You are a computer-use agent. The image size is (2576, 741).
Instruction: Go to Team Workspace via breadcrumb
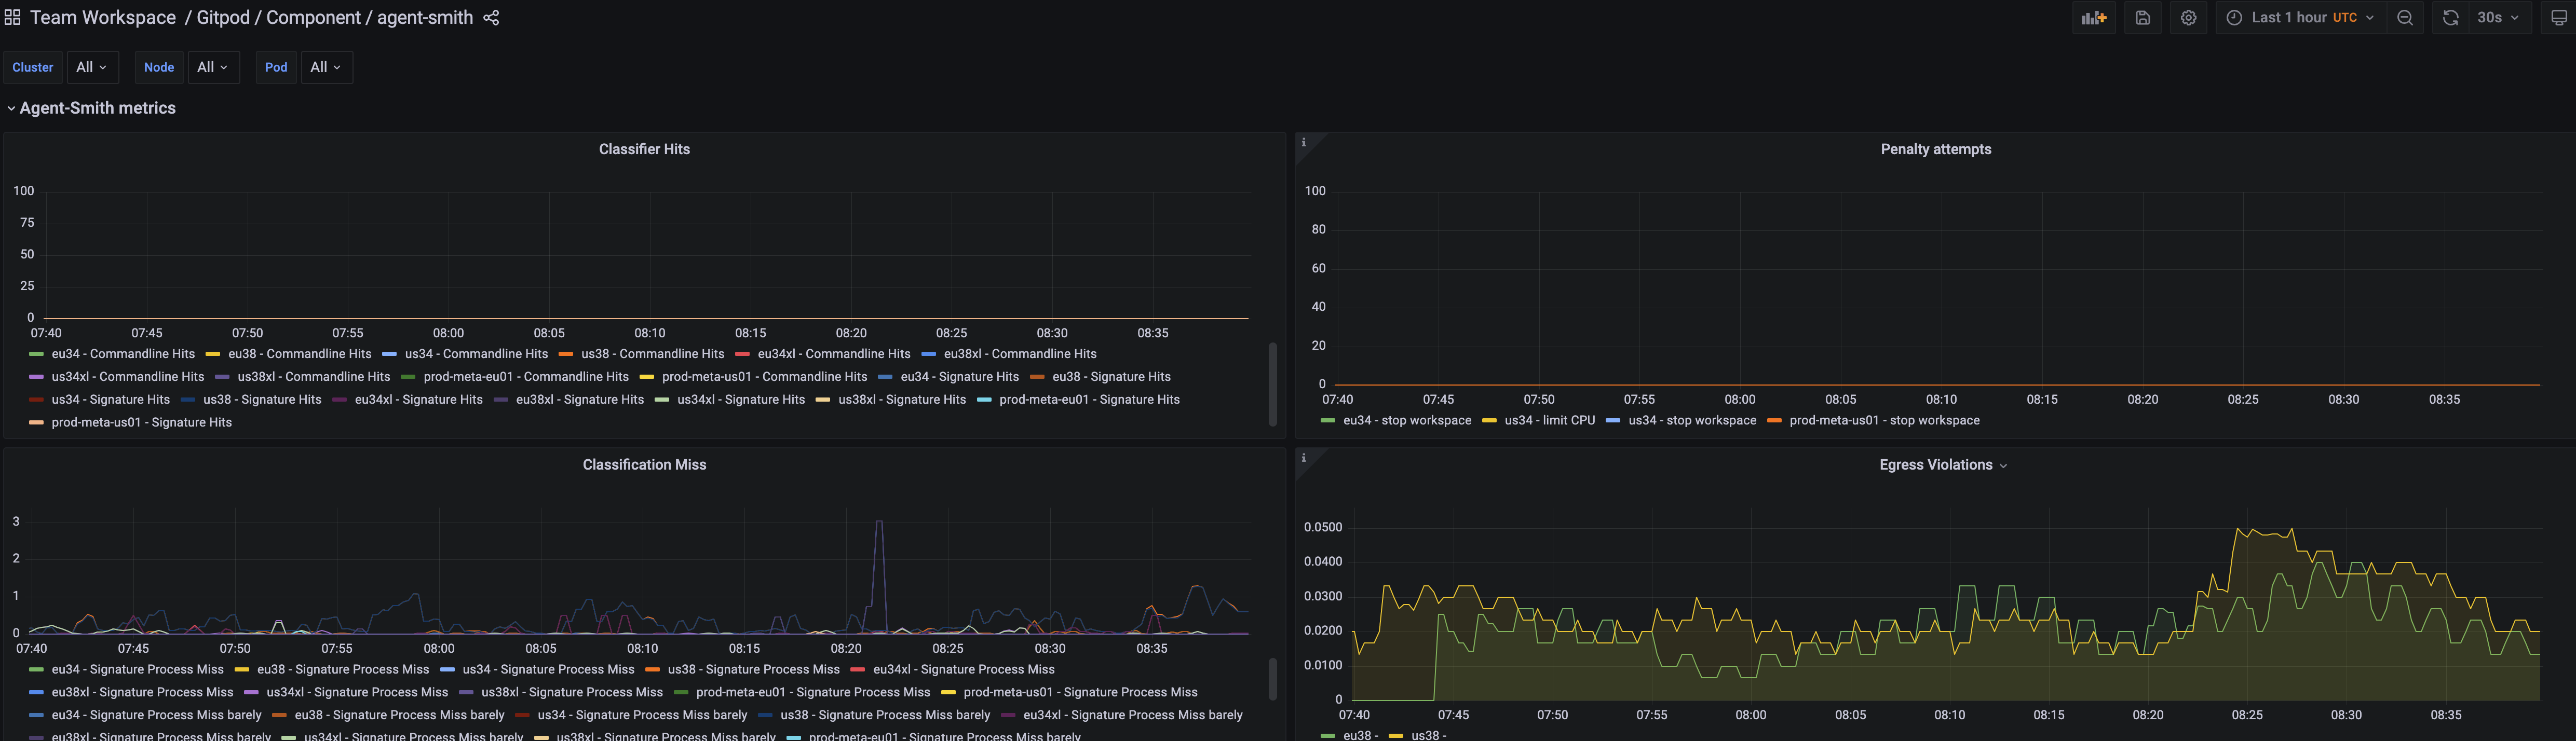103,17
